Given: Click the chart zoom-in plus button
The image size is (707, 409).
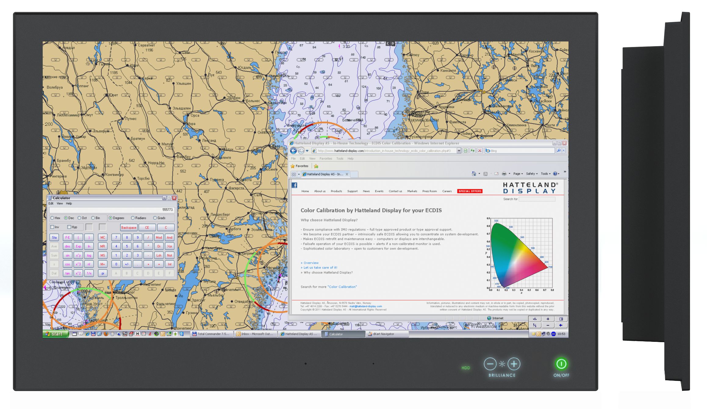Looking at the screenshot, I should pos(548,319).
